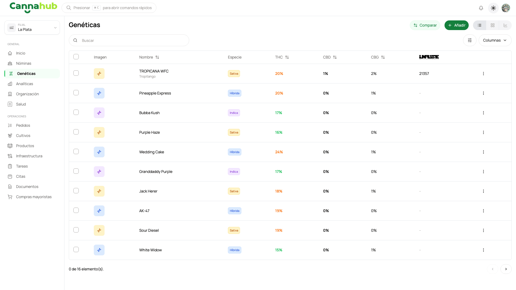Image resolution: width=516 pixels, height=290 pixels.
Task: Switch to chart view
Action: click(x=506, y=25)
